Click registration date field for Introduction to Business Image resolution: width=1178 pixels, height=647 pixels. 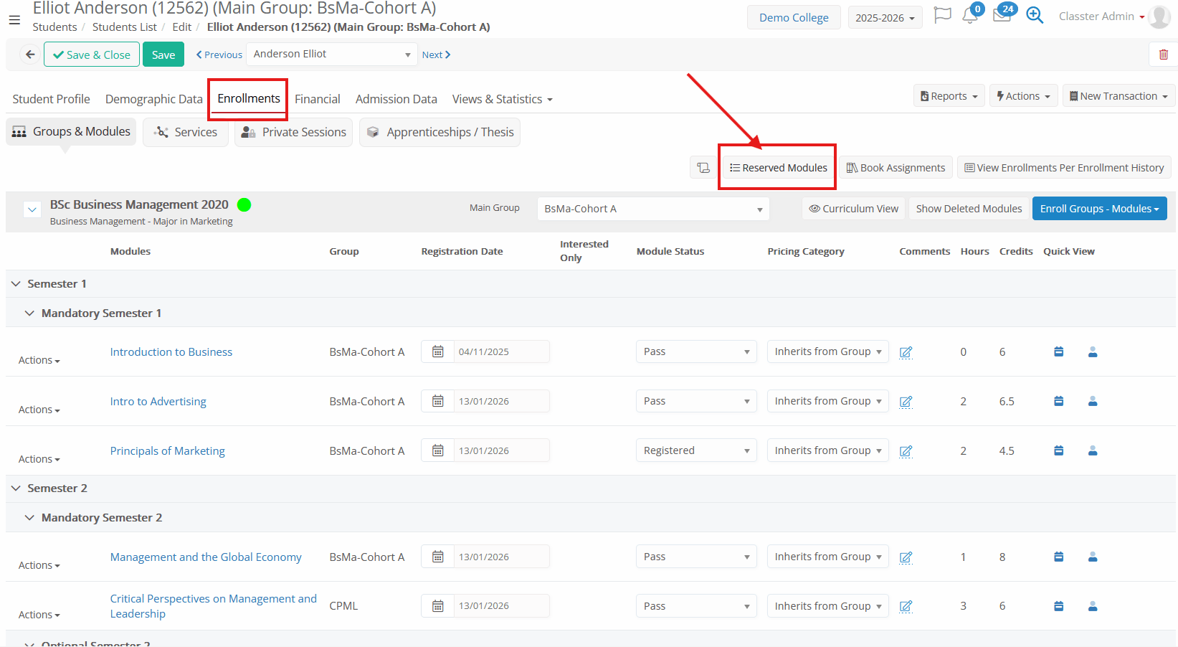click(500, 352)
